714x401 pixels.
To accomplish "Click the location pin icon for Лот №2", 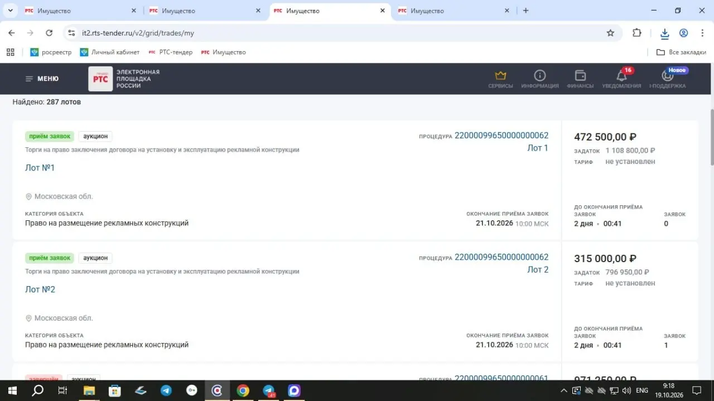I will tap(28, 318).
